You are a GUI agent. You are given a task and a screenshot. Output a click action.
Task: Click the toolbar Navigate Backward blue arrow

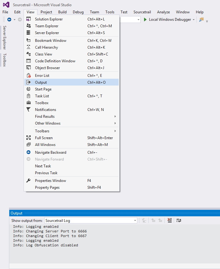tap(9, 20)
